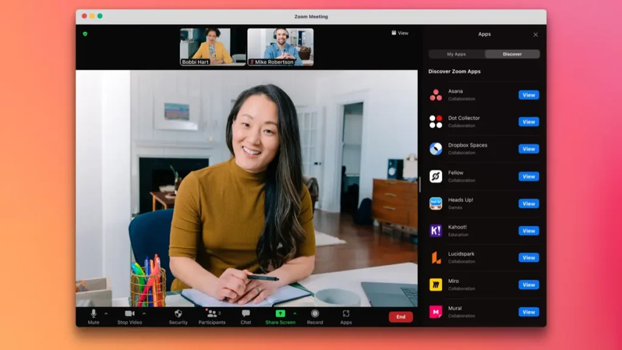The height and width of the screenshot is (350, 622).
Task: Click the Miro app icon
Action: coord(436,284)
